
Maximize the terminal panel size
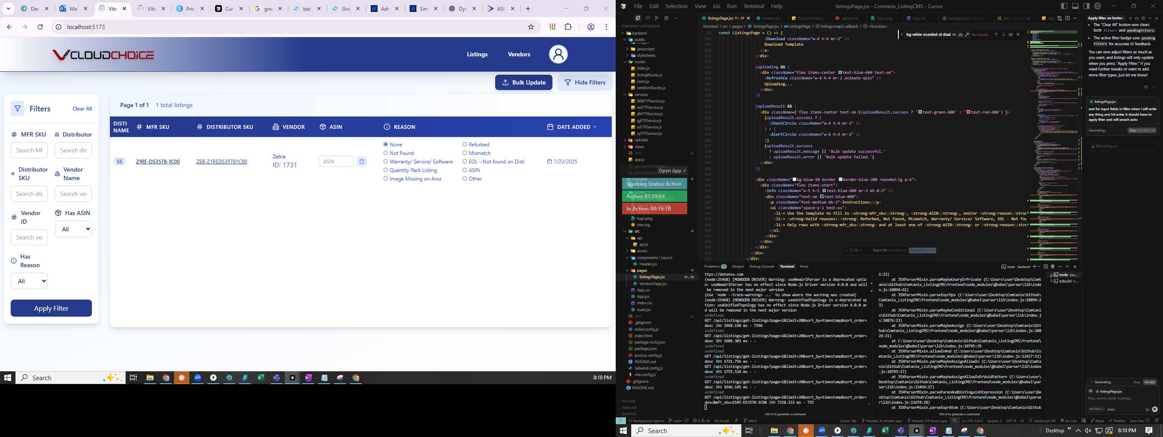click(1067, 266)
